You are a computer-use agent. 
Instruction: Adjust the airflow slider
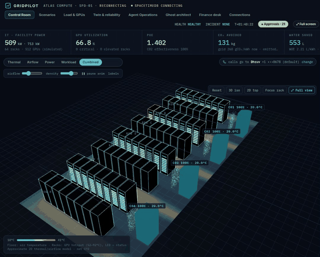click(32, 74)
